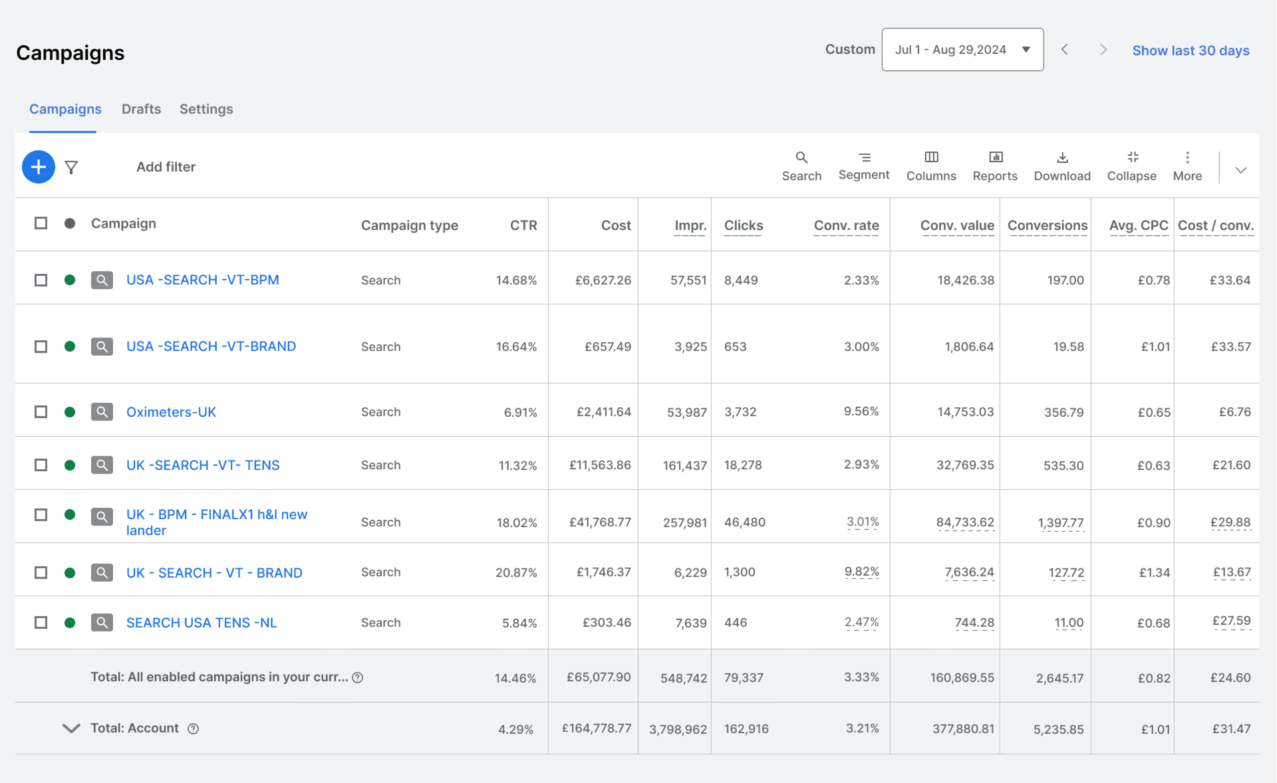Click help icon beside Total: Account
Image resolution: width=1277 pixels, height=783 pixels.
tap(193, 729)
